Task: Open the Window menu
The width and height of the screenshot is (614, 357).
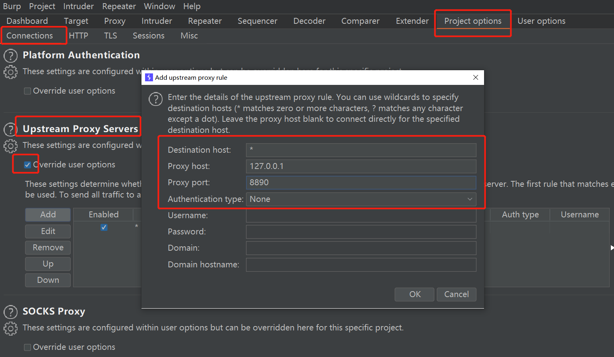Action: click(159, 6)
